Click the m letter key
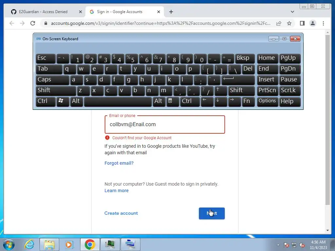The image size is (335, 251). coord(166,91)
